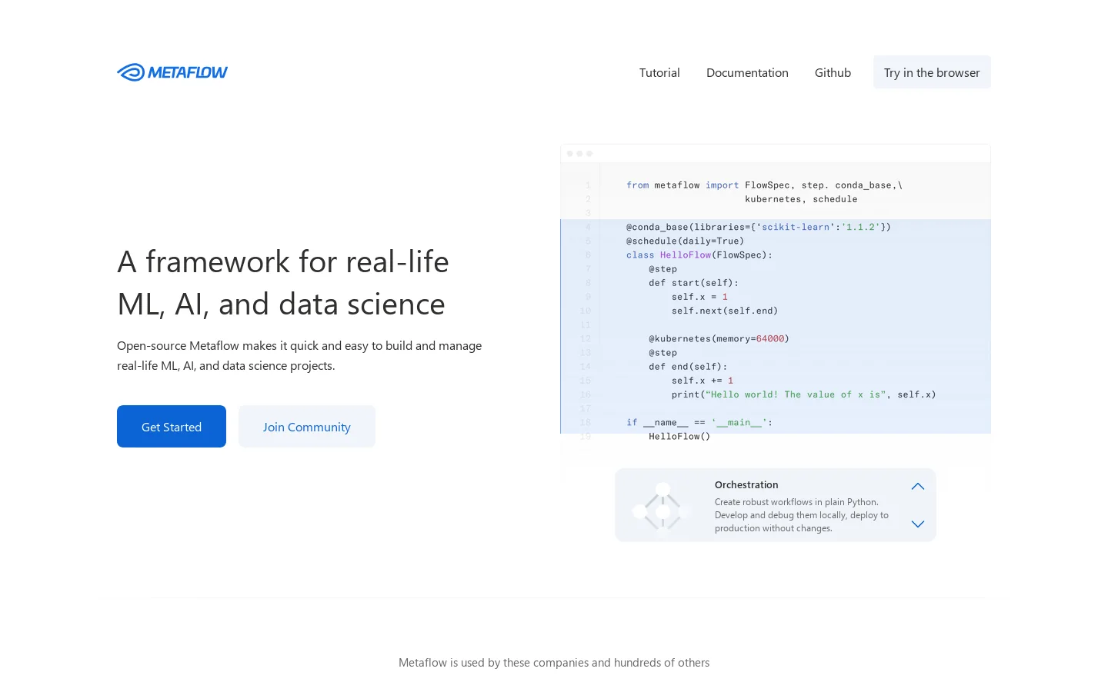Click 'Metaflow is used by these companies' text
The width and height of the screenshot is (1108, 692).
[554, 663]
